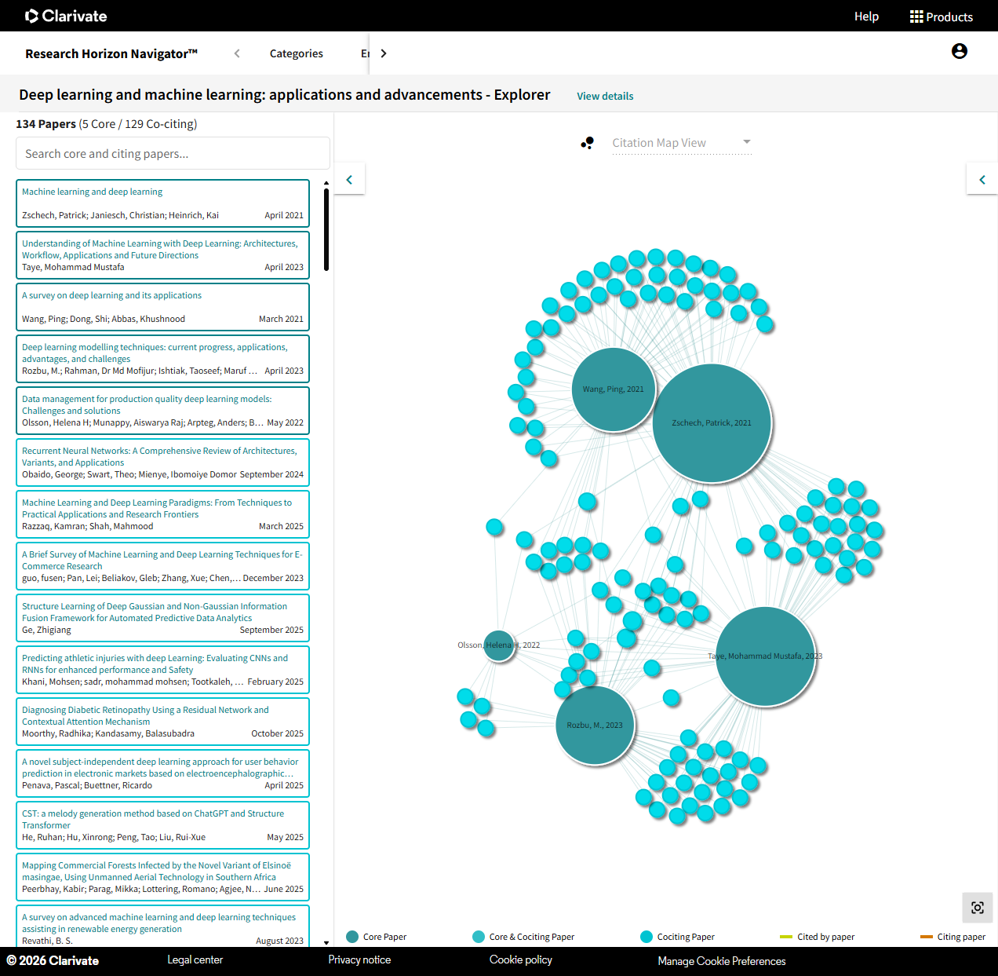Image resolution: width=998 pixels, height=976 pixels.
Task: Open 'Recurrent Neural Networks: A Comprehensive Review' paper
Action: point(162,462)
